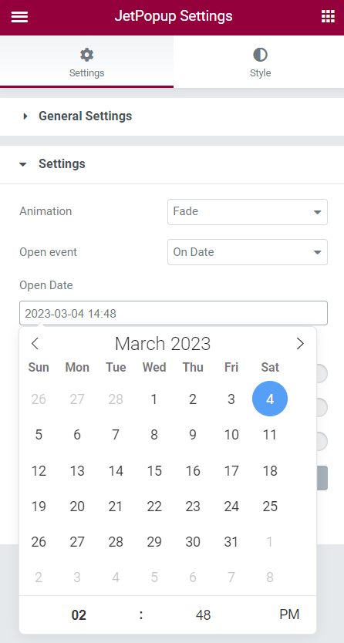Choose March 17 on the calendar

(231, 471)
